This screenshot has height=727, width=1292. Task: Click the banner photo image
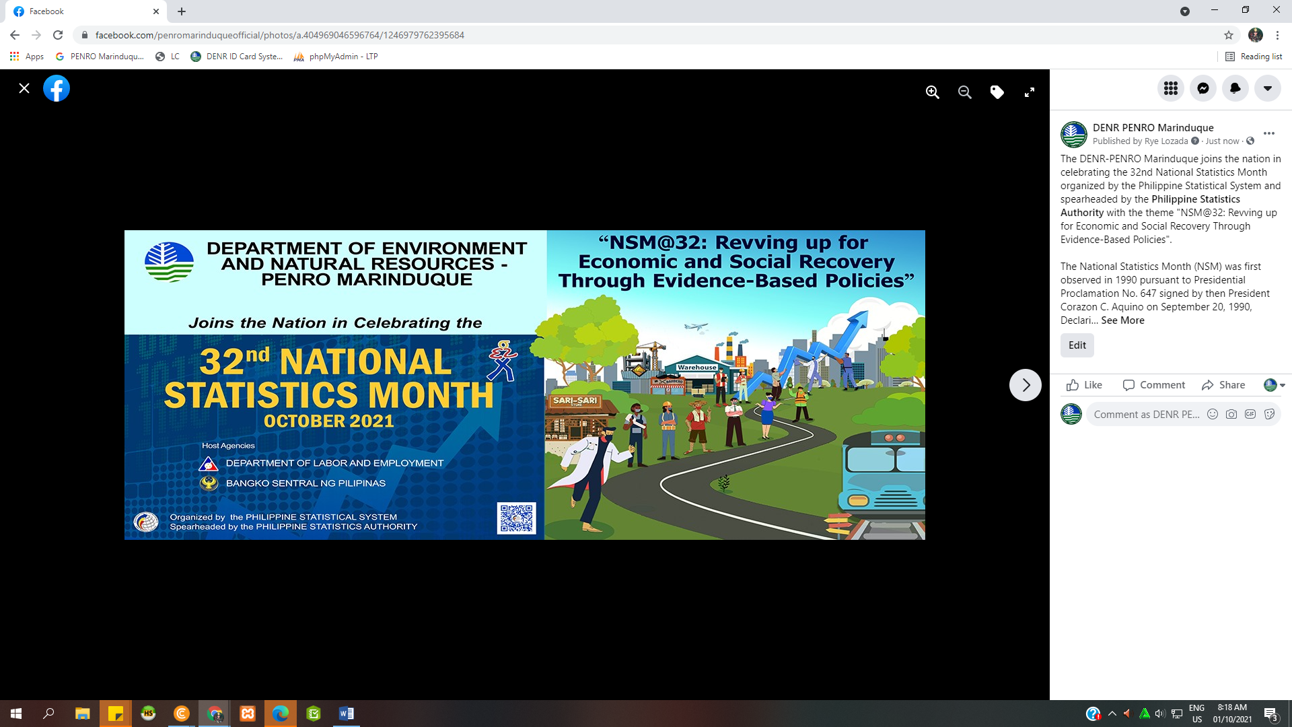525,385
